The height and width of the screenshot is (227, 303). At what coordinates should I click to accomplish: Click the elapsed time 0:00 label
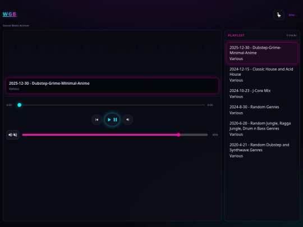[9, 105]
